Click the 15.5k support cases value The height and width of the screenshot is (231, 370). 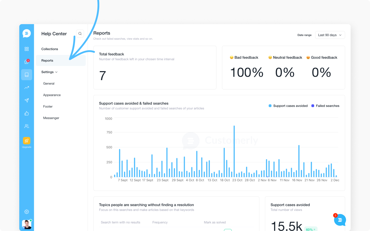click(286, 226)
